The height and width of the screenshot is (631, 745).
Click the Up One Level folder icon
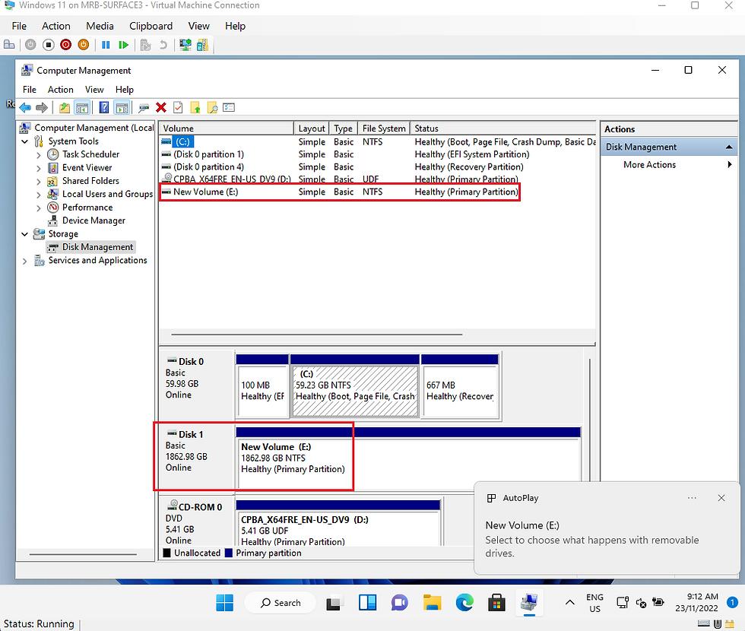(x=64, y=108)
